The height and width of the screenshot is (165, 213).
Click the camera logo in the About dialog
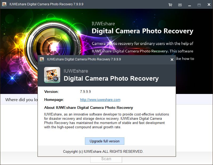click(52, 75)
